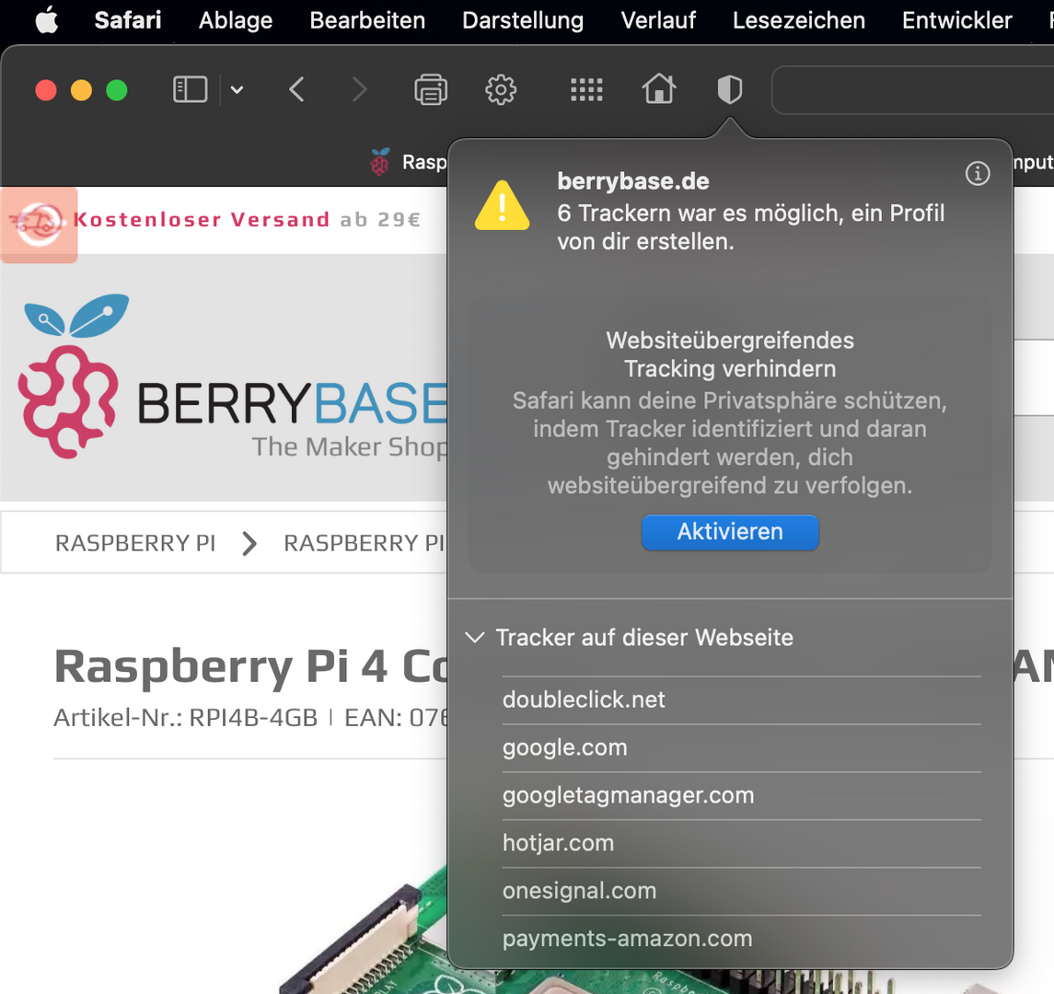Go to the home page

click(659, 88)
